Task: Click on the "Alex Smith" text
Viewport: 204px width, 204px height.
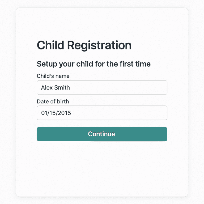Action: (x=55, y=87)
